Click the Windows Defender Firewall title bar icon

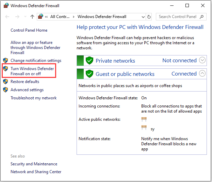6,5
